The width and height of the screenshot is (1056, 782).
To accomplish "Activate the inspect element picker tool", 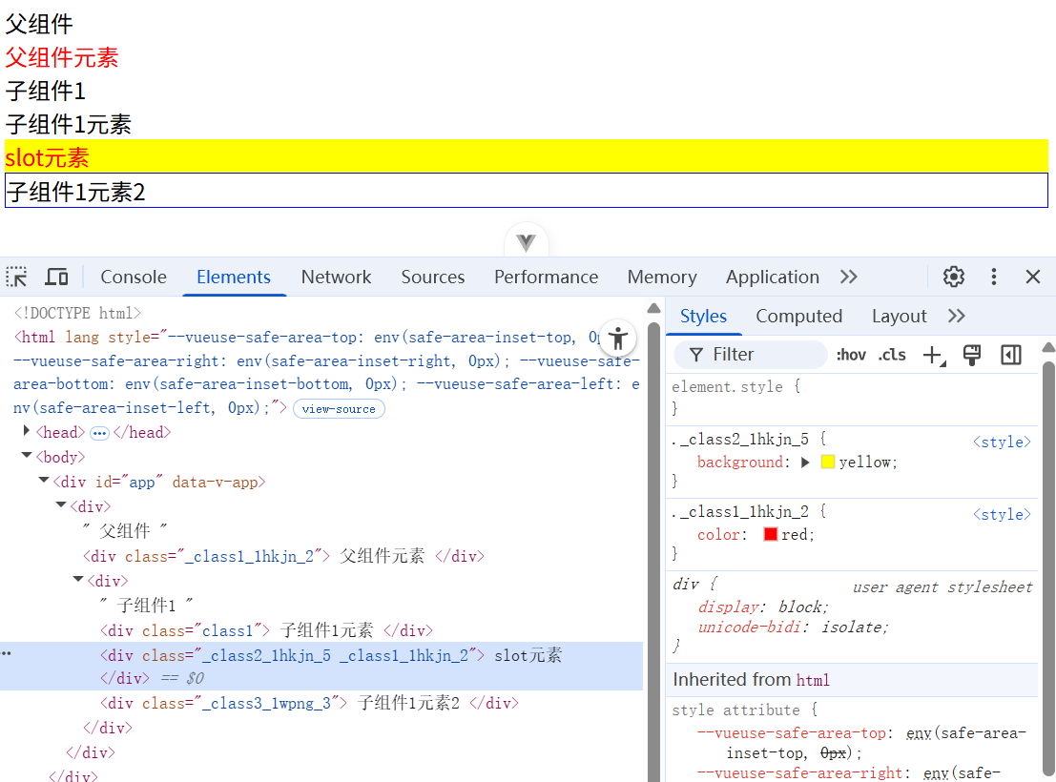I will coord(16,277).
